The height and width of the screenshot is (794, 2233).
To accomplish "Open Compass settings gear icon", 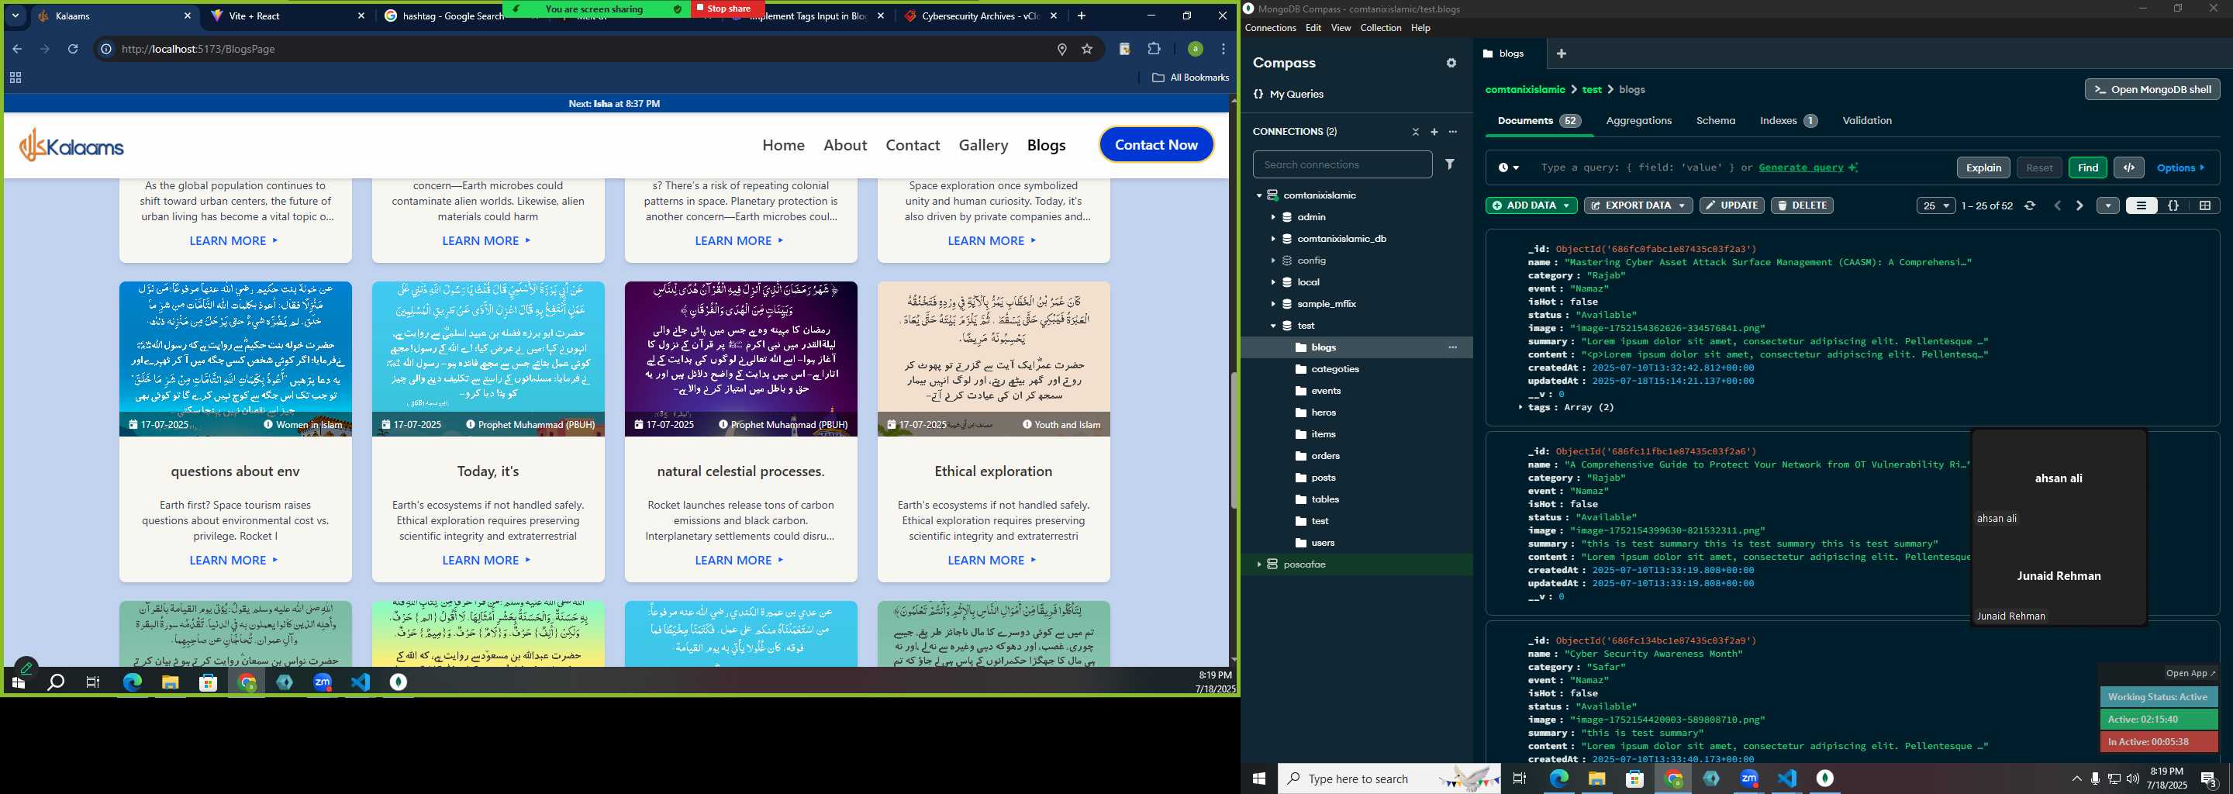I will point(1451,64).
